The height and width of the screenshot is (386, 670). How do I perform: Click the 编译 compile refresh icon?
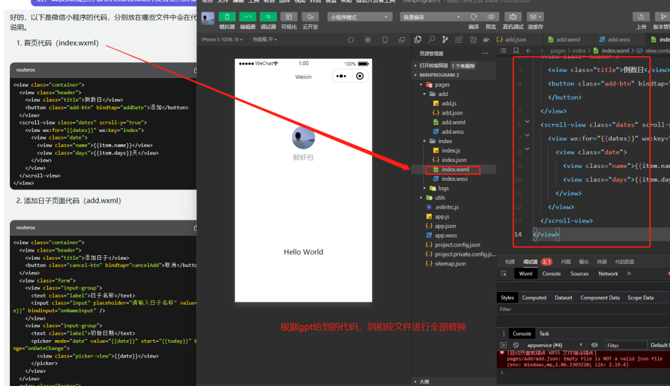[473, 17]
